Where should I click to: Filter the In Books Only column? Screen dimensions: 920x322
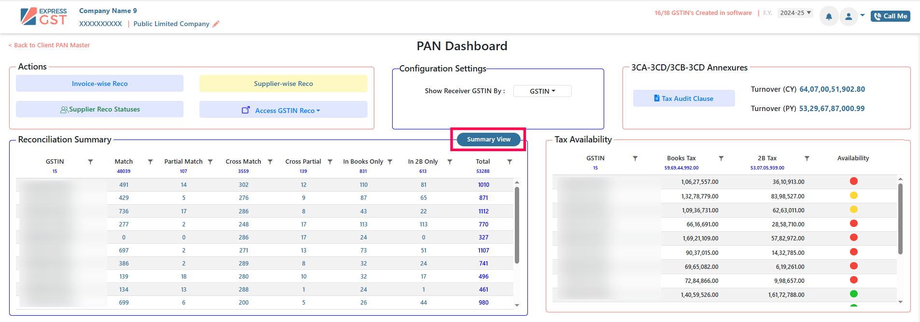point(390,162)
